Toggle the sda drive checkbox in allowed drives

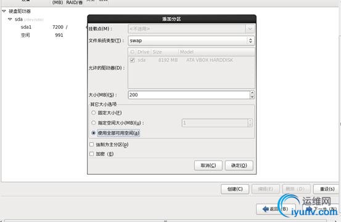(132, 60)
